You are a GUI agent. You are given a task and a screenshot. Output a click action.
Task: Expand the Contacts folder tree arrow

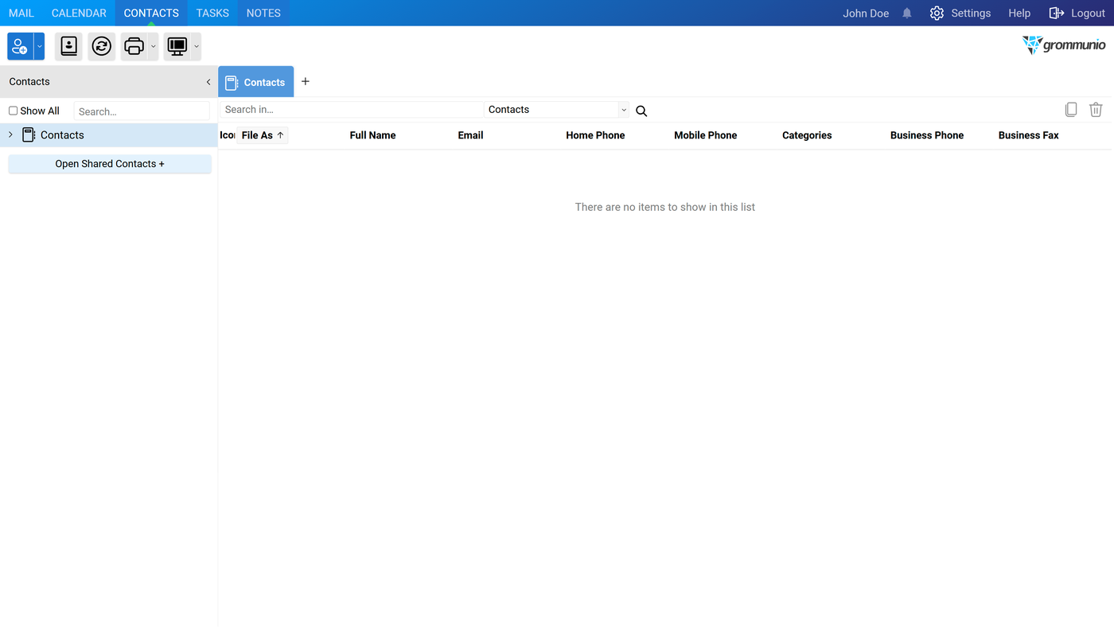(x=10, y=135)
